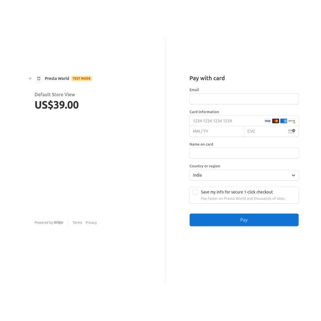Open the Privacy link
The height and width of the screenshot is (321, 321).
tap(91, 222)
